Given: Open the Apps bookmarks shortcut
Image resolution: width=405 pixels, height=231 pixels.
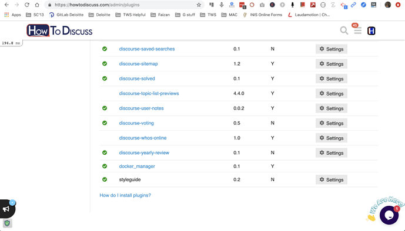Looking at the screenshot, I should [12, 15].
